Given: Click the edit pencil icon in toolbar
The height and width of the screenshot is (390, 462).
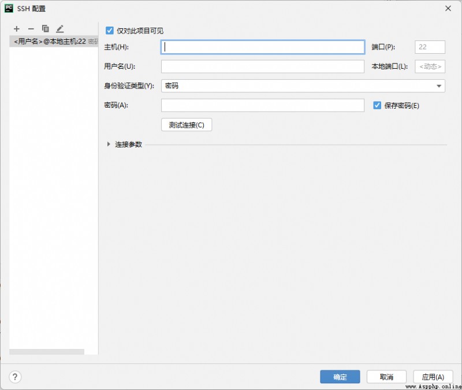Looking at the screenshot, I should click(60, 29).
